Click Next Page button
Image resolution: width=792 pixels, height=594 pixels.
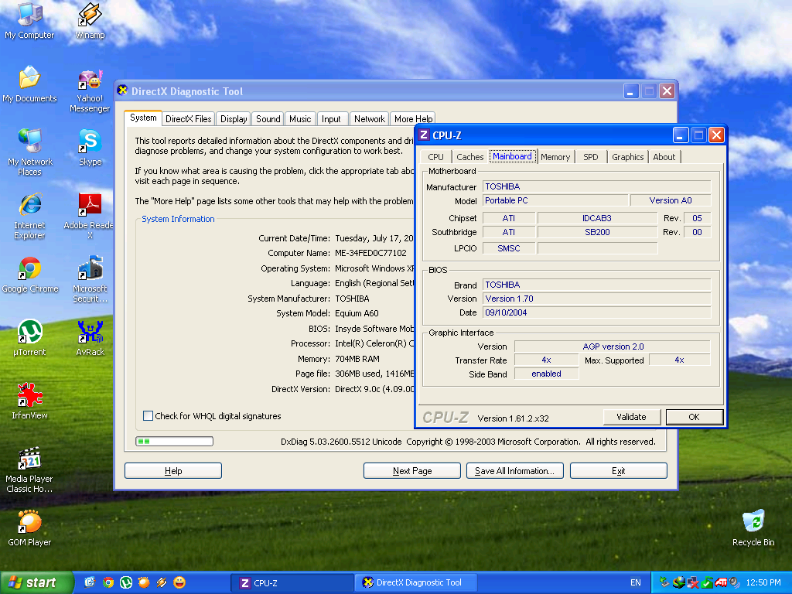(x=412, y=471)
